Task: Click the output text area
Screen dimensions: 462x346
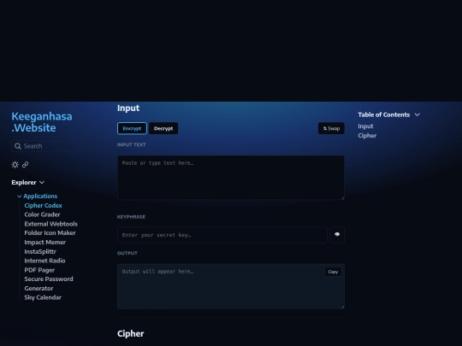Action: click(231, 286)
